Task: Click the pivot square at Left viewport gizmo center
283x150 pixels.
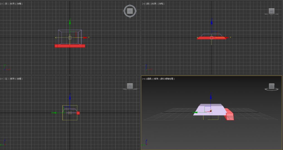Action: pos(70,113)
